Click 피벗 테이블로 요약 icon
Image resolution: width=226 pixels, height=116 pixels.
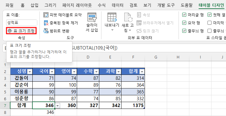(46, 15)
